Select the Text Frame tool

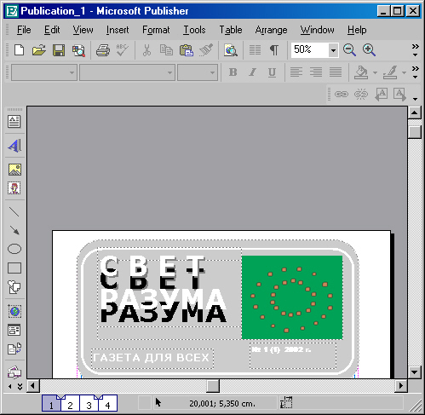pos(14,122)
